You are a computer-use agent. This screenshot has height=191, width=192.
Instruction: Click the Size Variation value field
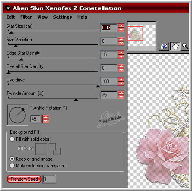(109, 41)
